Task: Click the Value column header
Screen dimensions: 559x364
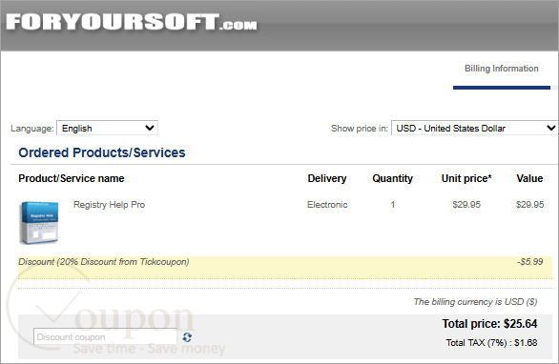Action: (529, 178)
